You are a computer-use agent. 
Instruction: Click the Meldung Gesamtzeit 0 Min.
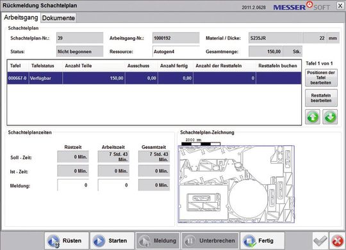tap(154, 185)
